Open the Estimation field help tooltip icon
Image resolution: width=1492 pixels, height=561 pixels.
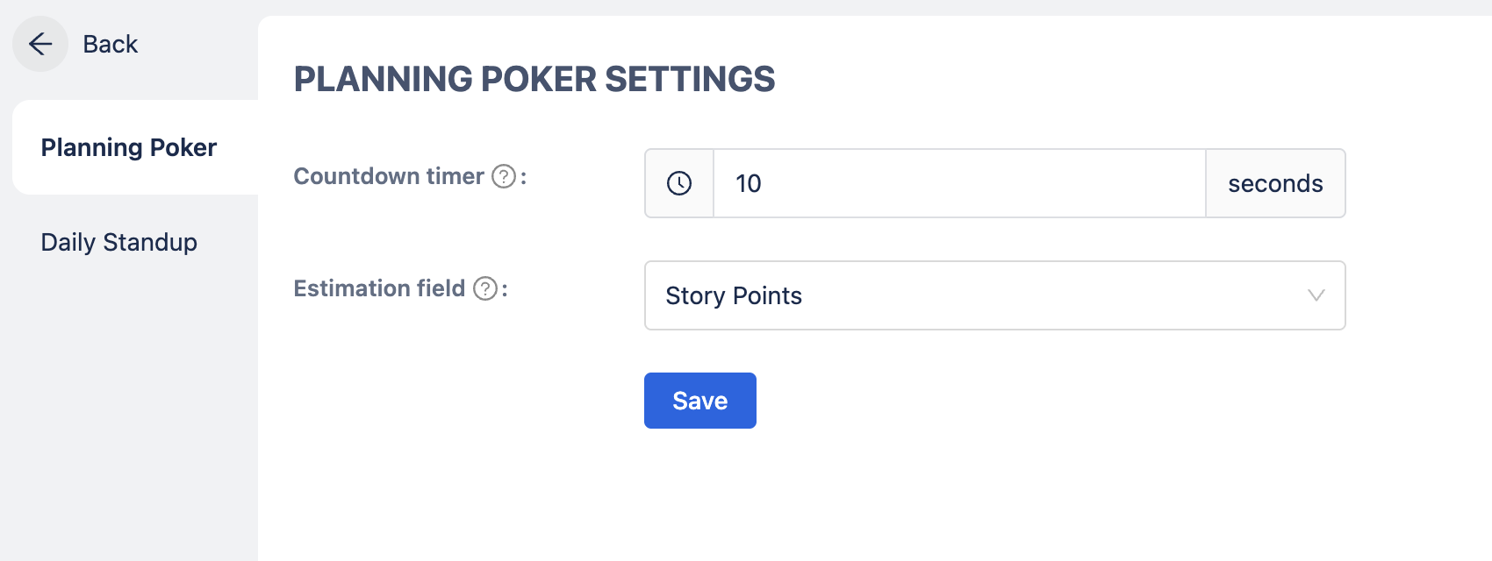pos(485,288)
